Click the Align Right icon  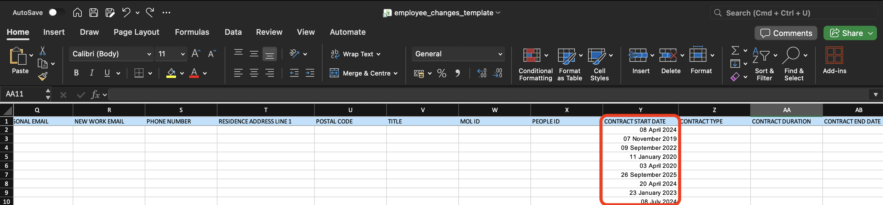click(x=270, y=73)
